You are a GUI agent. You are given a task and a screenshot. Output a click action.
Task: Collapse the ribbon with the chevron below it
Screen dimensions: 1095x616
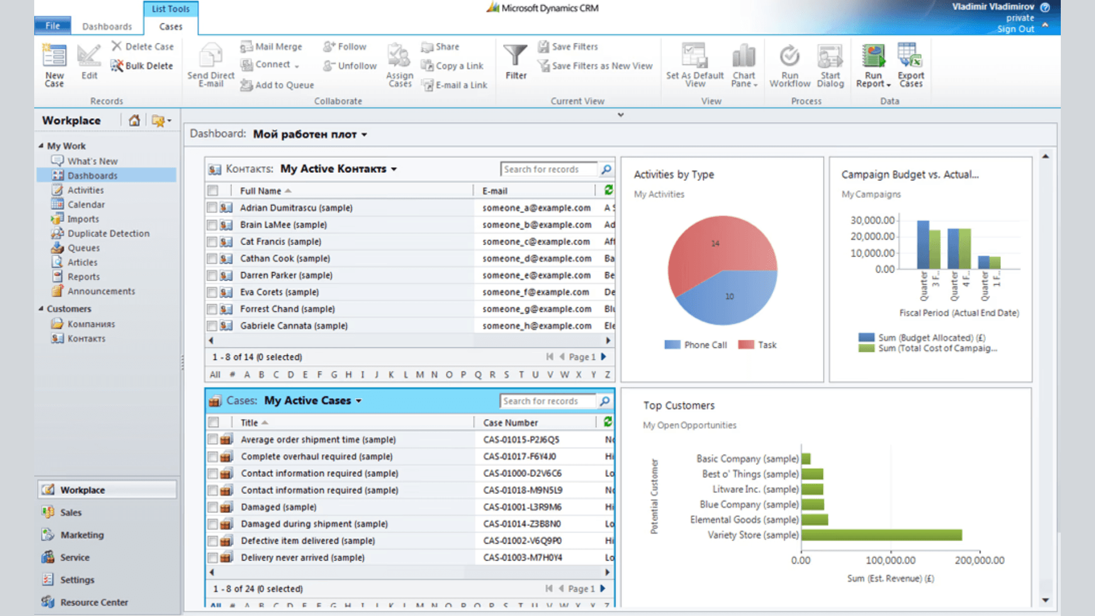[x=620, y=115]
